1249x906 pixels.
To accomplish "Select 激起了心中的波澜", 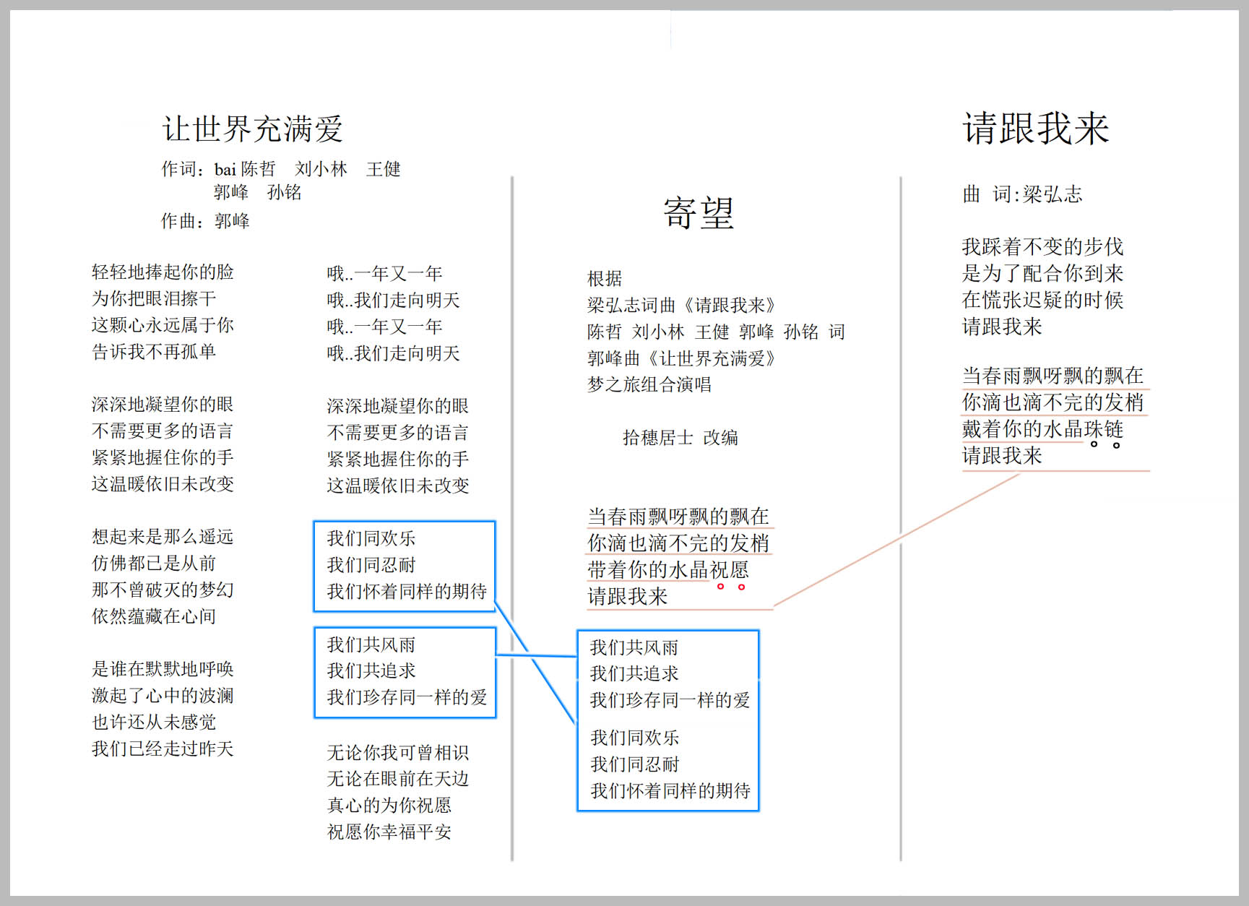I will point(163,696).
